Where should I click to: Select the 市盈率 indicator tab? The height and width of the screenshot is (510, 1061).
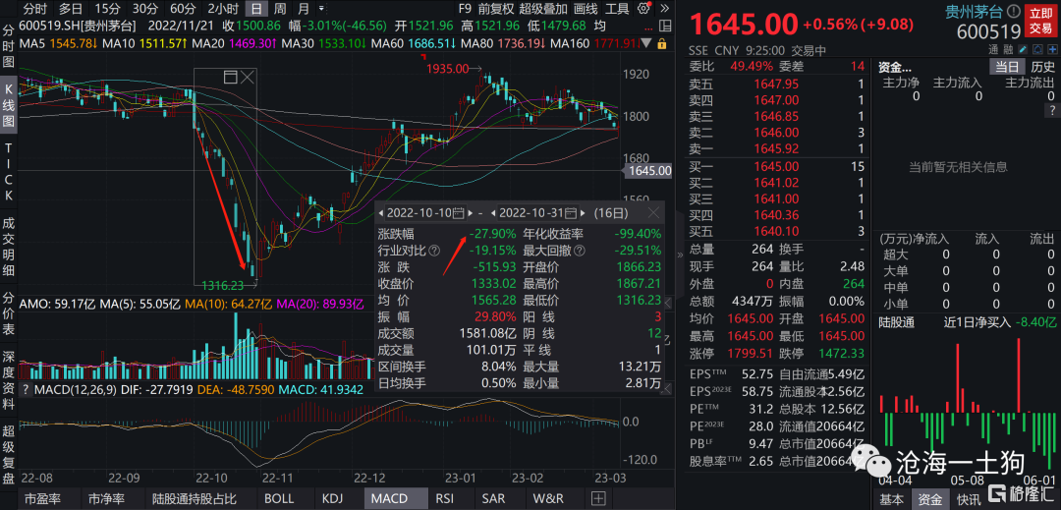(x=43, y=499)
